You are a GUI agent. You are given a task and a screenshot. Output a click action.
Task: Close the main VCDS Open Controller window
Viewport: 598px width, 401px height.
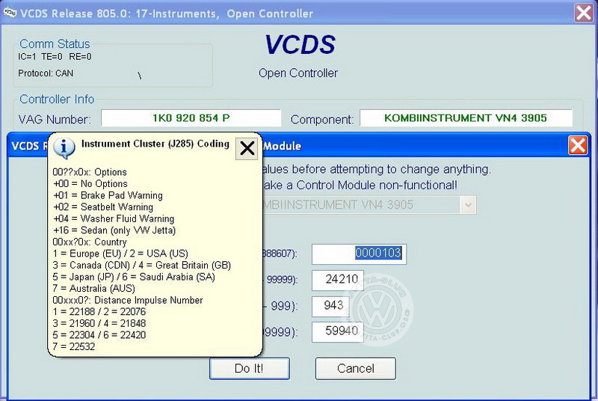click(584, 13)
